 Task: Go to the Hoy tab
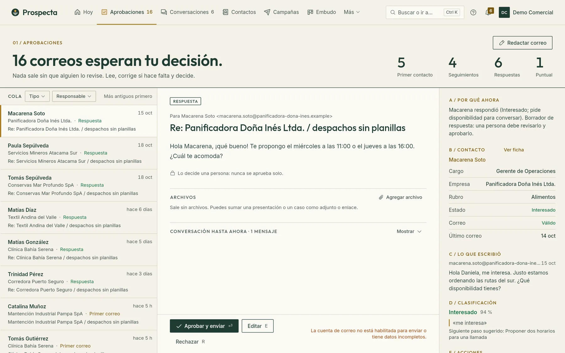pyautogui.click(x=83, y=12)
